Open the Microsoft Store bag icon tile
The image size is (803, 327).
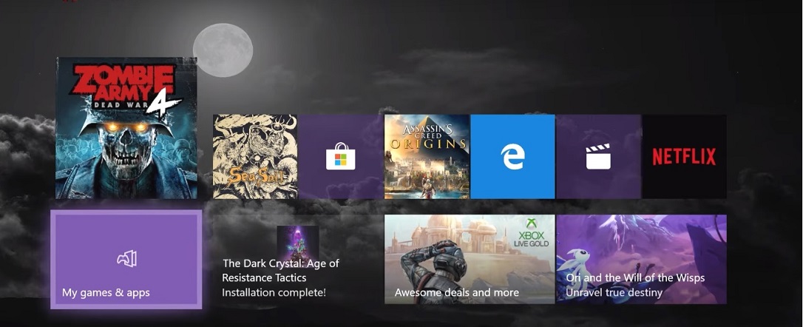341,156
